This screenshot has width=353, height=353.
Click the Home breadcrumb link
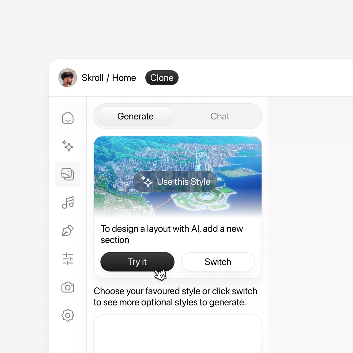click(124, 78)
